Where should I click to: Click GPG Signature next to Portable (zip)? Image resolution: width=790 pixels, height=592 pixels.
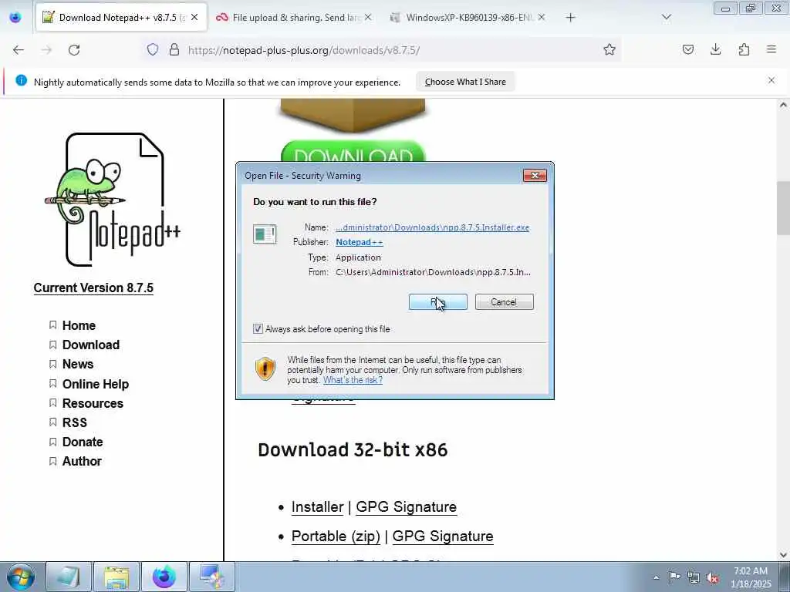pos(443,536)
